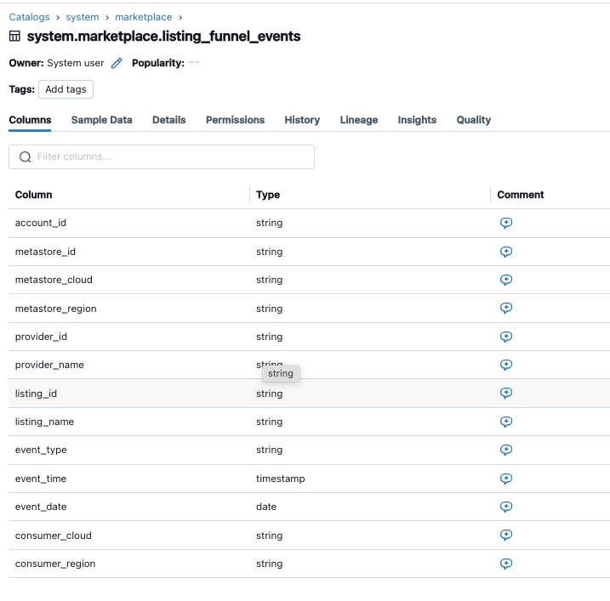Screen dimensions: 610x601
Task: Add comment for event_type column
Action: (x=505, y=450)
